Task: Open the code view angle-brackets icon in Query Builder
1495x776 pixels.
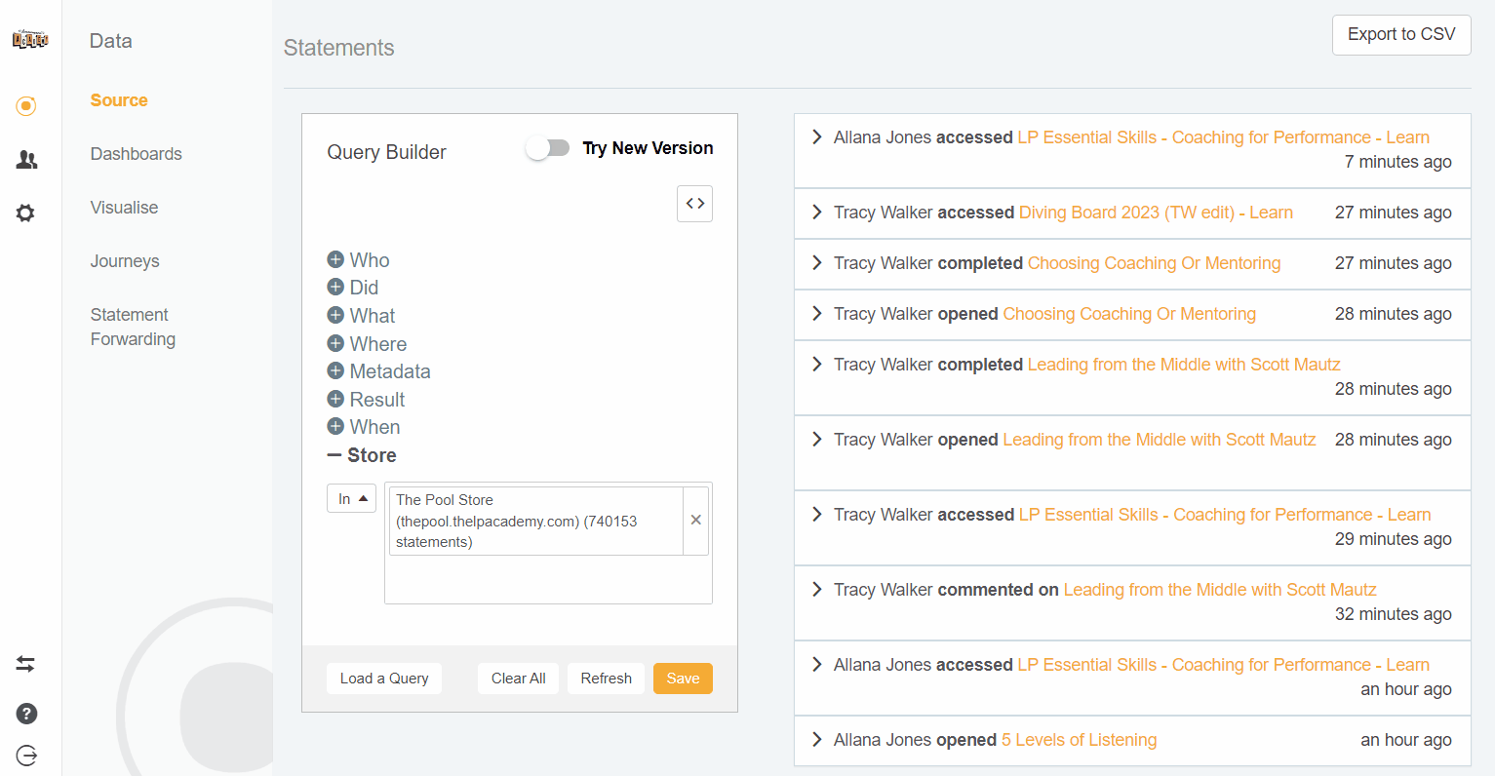Action: tap(694, 204)
